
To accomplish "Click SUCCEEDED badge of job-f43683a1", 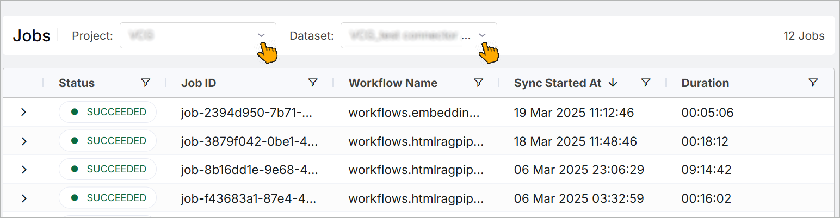I will (108, 198).
